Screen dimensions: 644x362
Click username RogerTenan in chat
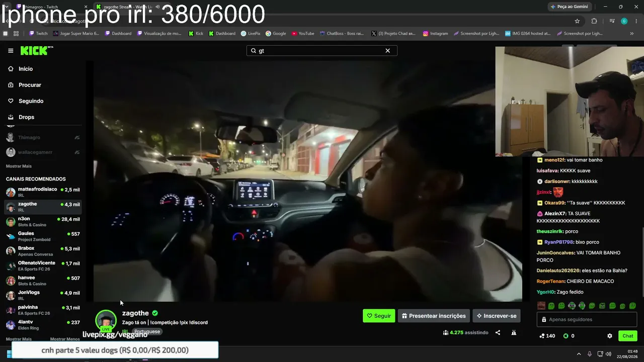click(x=550, y=282)
